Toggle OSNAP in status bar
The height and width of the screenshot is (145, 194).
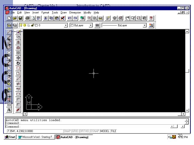coord(95,131)
